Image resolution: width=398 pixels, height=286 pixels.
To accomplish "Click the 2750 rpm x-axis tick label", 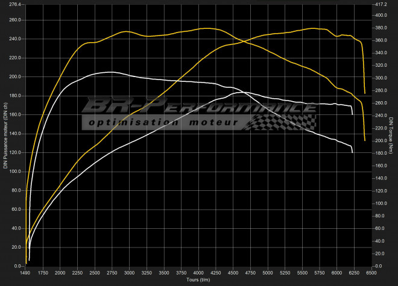I will coord(112,273).
